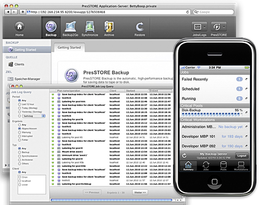Click the iPhone home button

(x=214, y=182)
